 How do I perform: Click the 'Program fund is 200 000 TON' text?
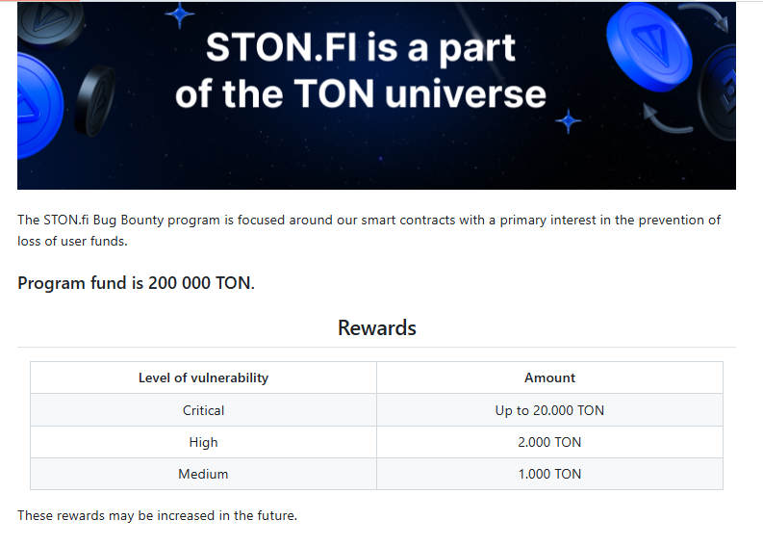pyautogui.click(x=136, y=284)
